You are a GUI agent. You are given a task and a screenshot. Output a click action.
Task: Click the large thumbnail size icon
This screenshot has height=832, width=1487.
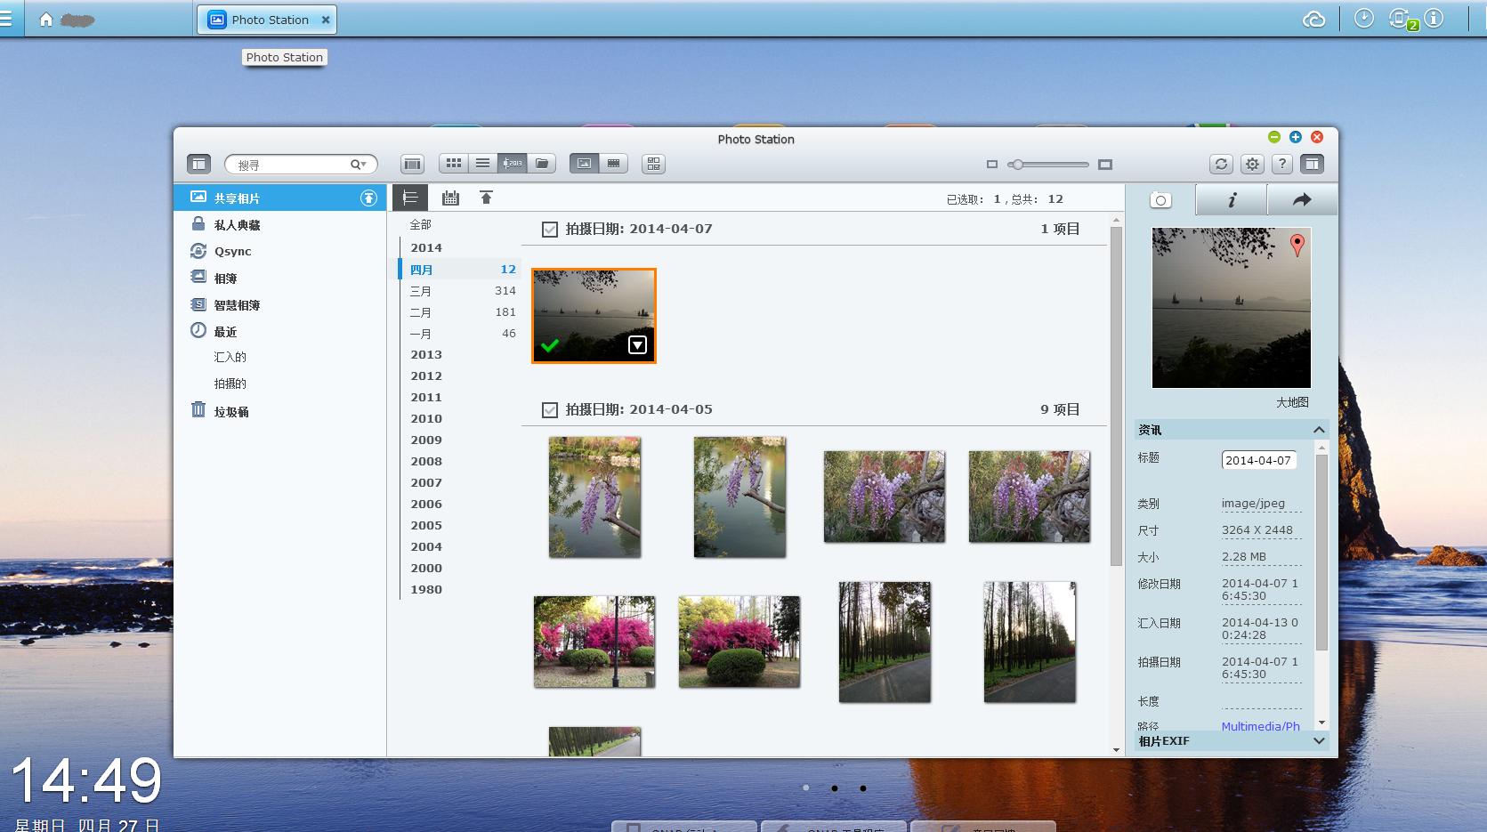[x=1105, y=165]
